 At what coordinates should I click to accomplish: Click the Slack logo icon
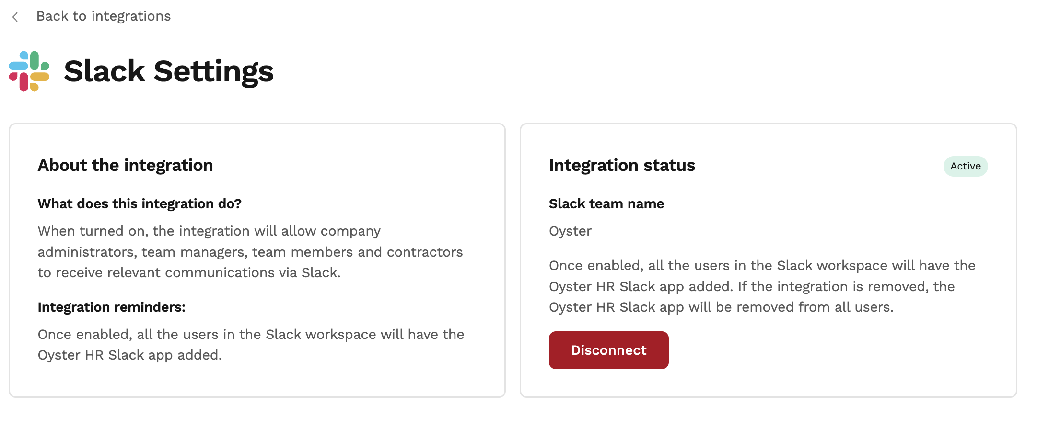(x=29, y=71)
